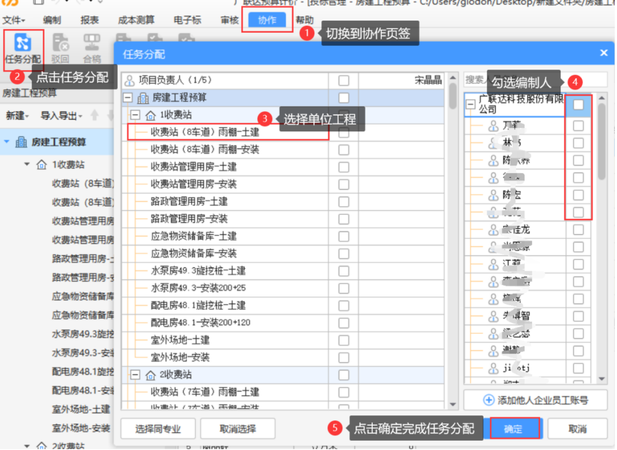Toggle 2收费站 arrow in left tree
Viewport: 617px width, 450px height.
coord(27,446)
